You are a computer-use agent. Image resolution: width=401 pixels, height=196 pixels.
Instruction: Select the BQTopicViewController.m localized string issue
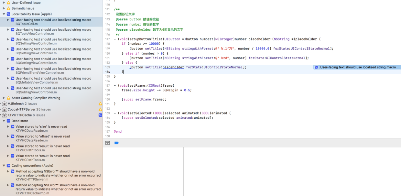coord(51,31)
